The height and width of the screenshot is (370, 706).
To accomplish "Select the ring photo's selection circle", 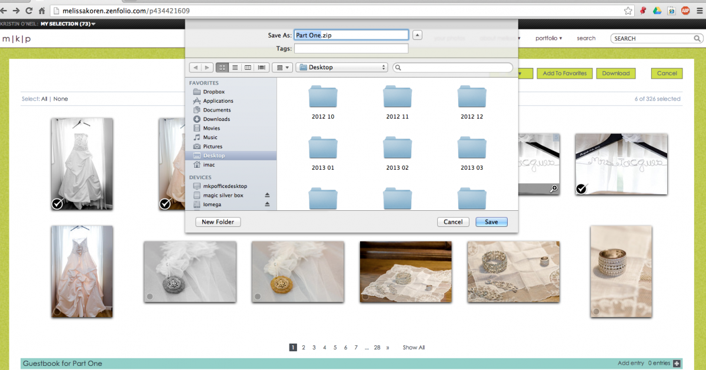I will (596, 311).
